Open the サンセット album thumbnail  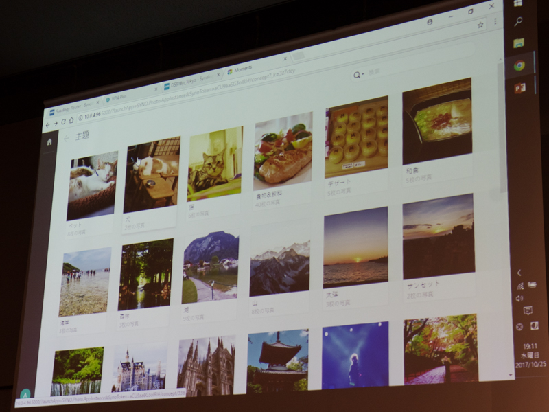pyautogui.click(x=439, y=236)
